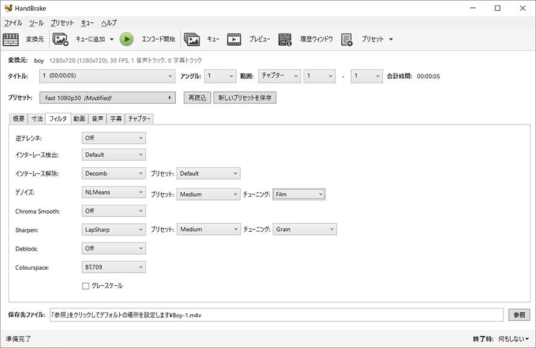Viewport: 536px width, 348px height.
Task: Open the デノイズ NLMeans dropdown
Action: pos(113,193)
